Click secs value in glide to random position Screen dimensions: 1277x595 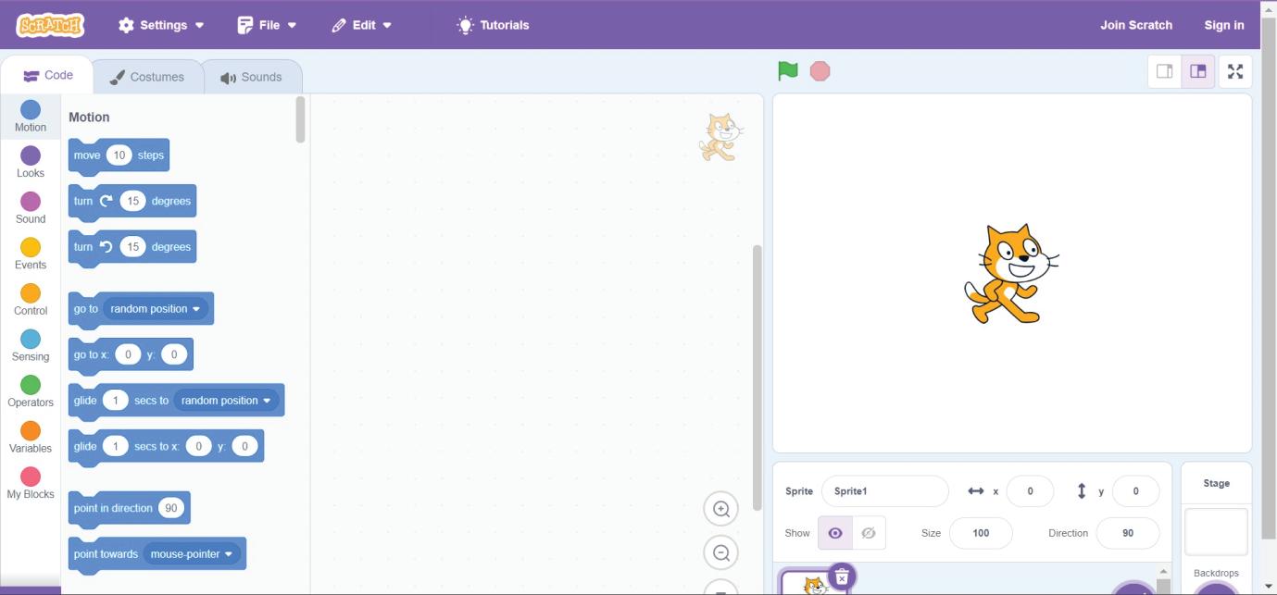click(x=115, y=401)
